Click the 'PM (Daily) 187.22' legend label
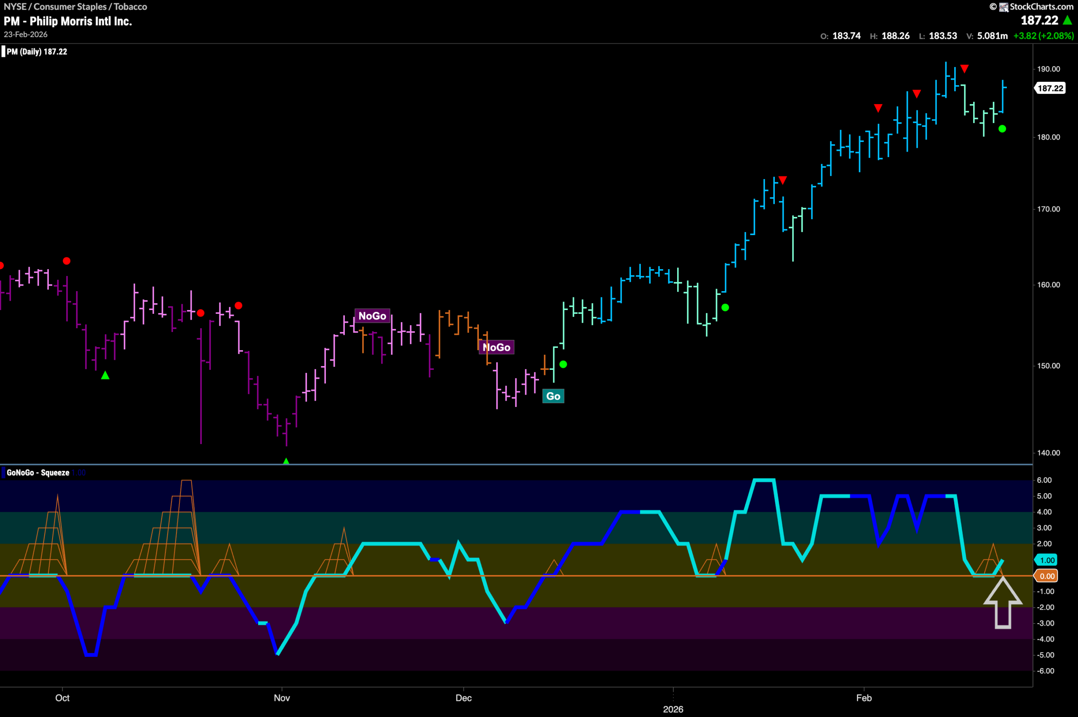Viewport: 1078px width, 717px height. tap(37, 52)
